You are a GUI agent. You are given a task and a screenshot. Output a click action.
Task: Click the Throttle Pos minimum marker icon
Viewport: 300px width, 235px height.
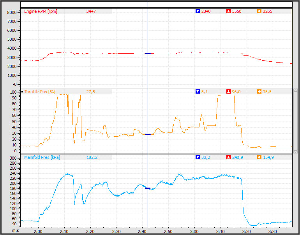click(x=198, y=92)
